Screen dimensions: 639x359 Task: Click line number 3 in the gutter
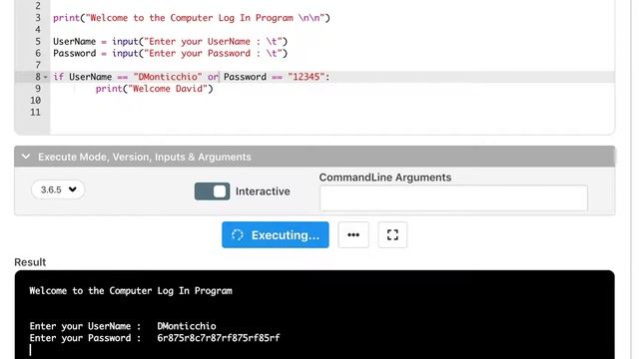[38, 18]
